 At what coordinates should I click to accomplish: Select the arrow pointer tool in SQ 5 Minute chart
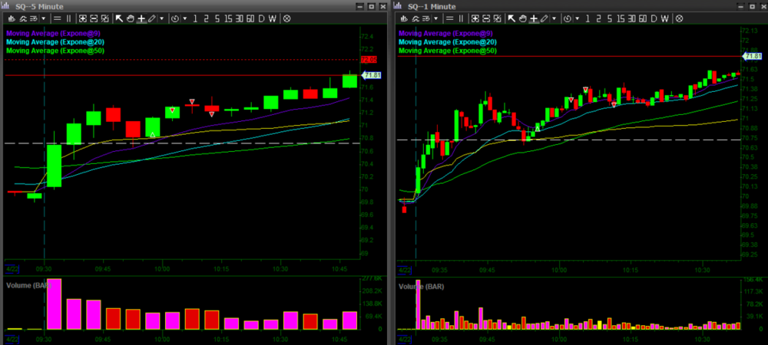pyautogui.click(x=119, y=18)
